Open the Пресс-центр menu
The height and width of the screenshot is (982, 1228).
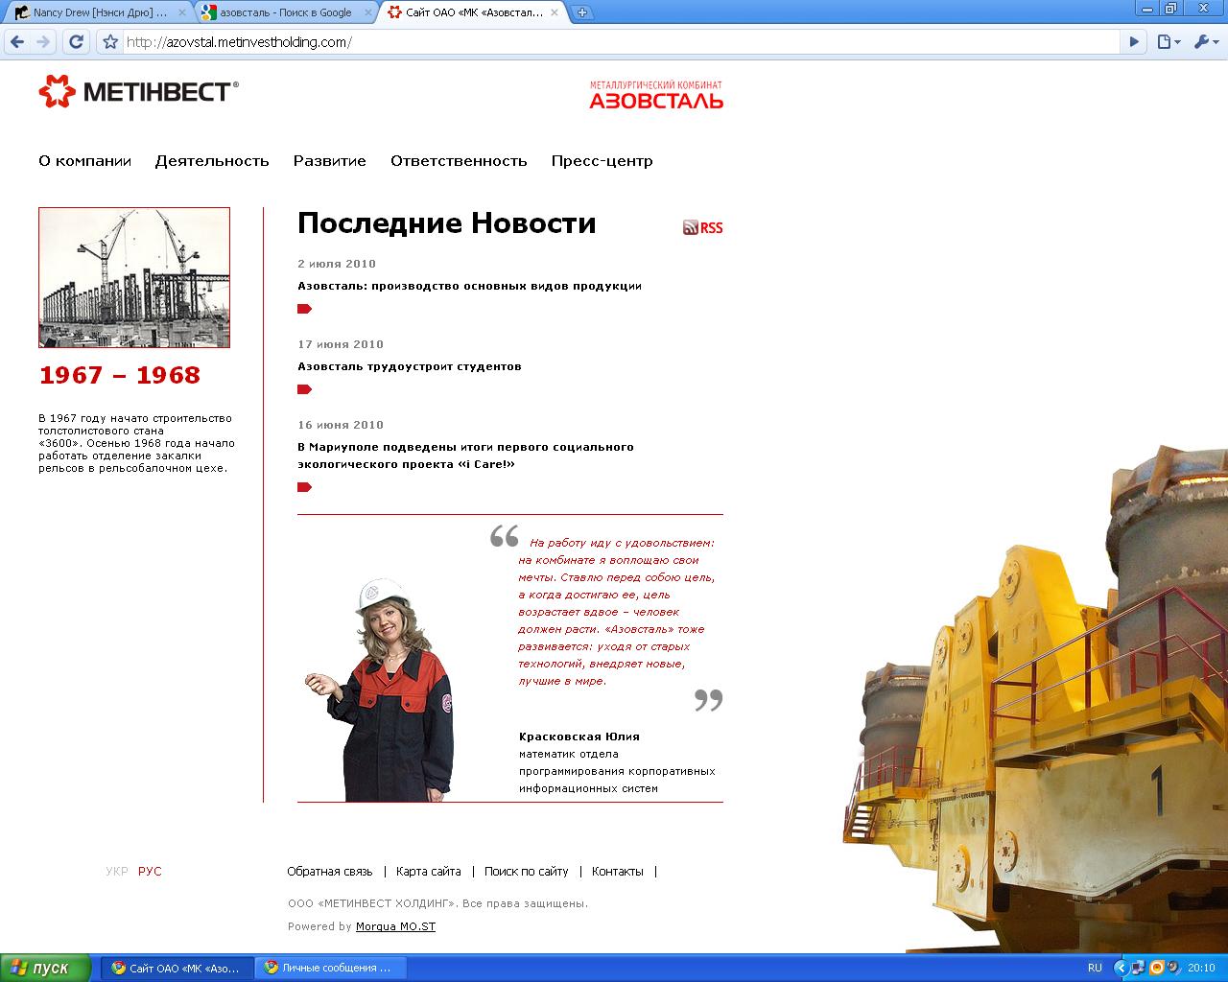tap(602, 161)
